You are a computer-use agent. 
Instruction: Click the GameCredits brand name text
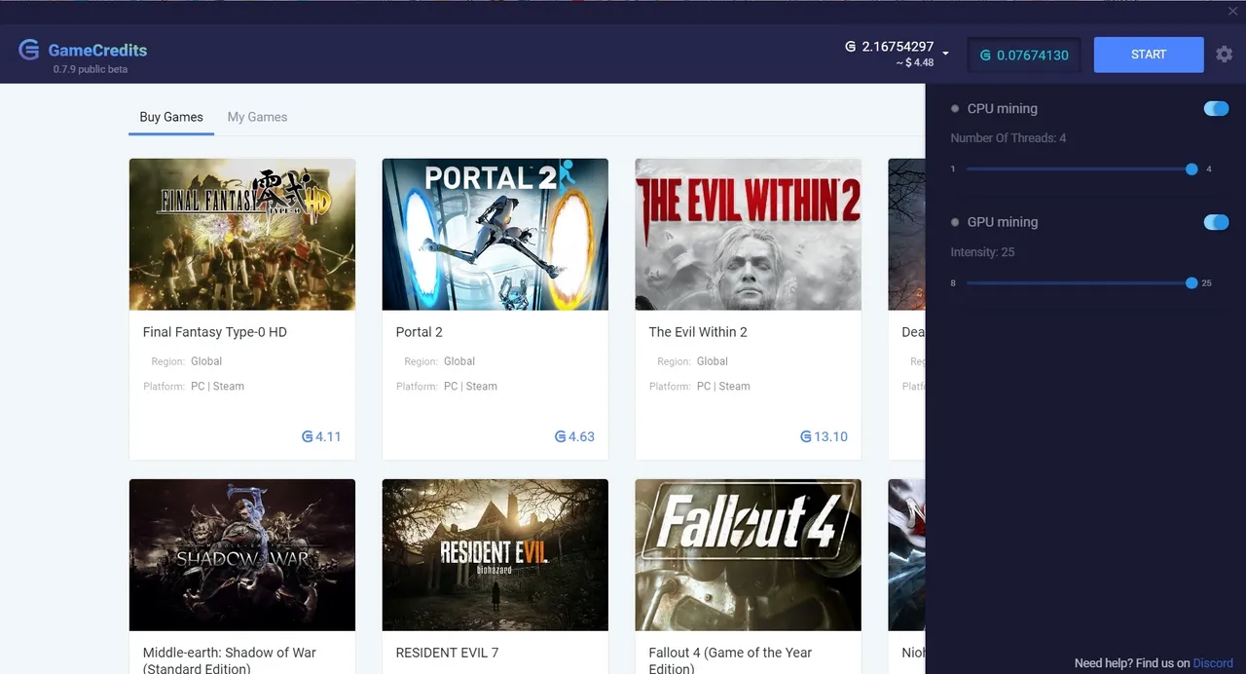click(x=97, y=50)
